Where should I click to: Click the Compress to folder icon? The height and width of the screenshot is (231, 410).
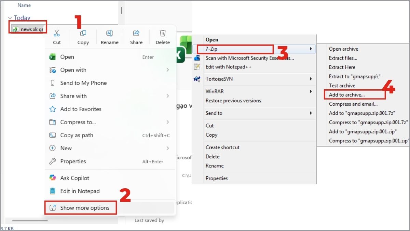point(52,122)
